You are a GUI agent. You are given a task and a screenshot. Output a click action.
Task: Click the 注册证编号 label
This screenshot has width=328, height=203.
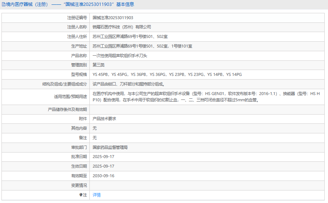[x=77, y=18]
